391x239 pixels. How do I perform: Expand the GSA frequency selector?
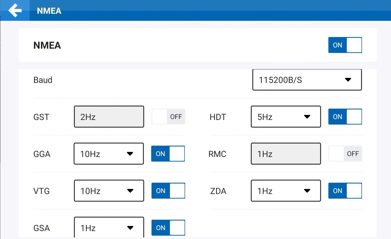click(109, 228)
